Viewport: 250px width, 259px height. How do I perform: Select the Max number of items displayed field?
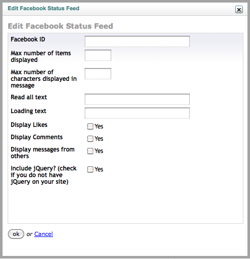tap(98, 55)
